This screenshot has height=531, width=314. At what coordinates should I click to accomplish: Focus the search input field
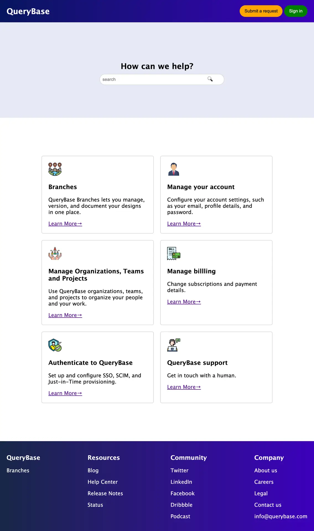[154, 79]
